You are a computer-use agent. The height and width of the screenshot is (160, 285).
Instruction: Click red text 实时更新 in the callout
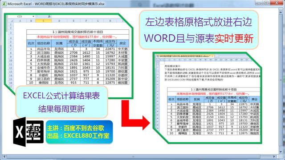234,39
